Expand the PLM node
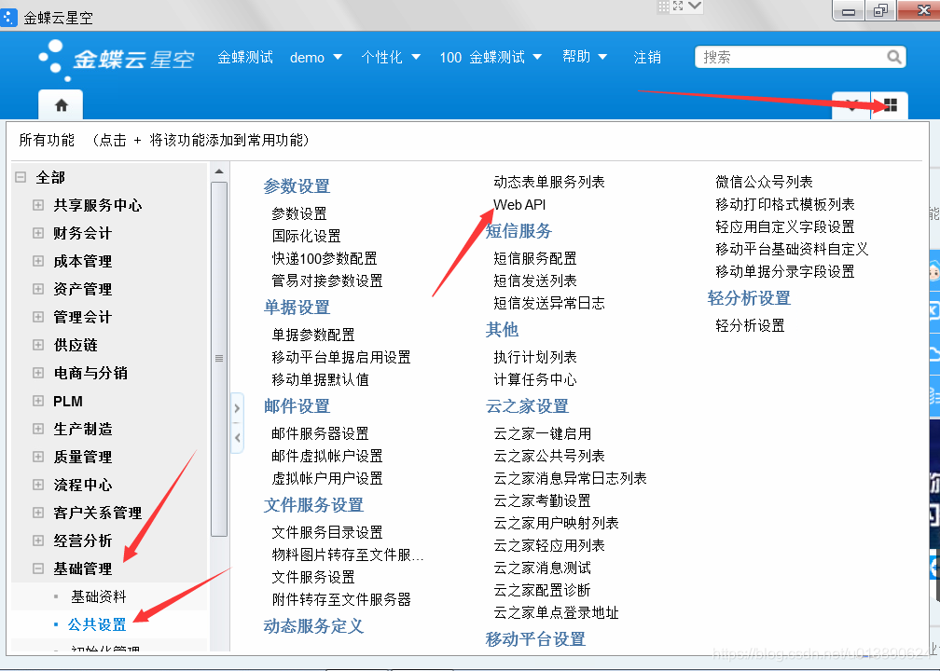Screen dimensions: 940x671 click(x=38, y=401)
